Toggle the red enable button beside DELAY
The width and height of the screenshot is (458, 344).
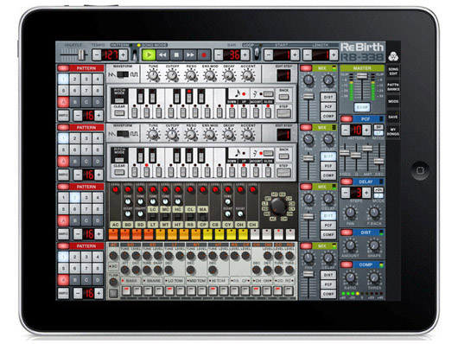(347, 182)
